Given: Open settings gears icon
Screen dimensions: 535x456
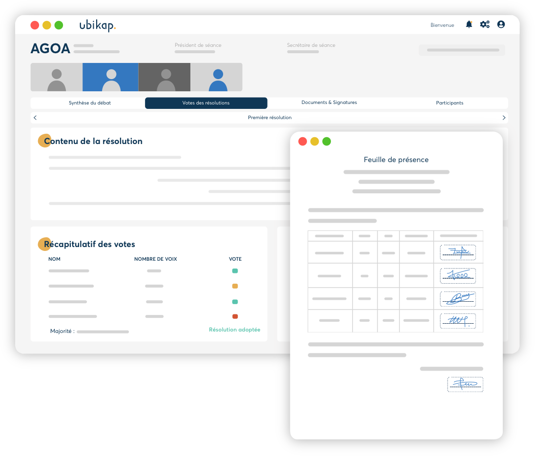Looking at the screenshot, I should coord(485,24).
